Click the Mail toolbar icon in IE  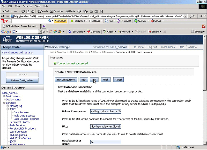coord(85,11)
